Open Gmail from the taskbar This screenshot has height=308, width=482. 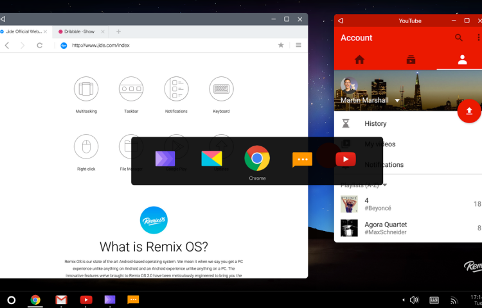61,300
